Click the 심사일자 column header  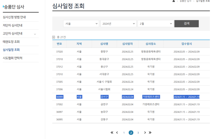128,44
